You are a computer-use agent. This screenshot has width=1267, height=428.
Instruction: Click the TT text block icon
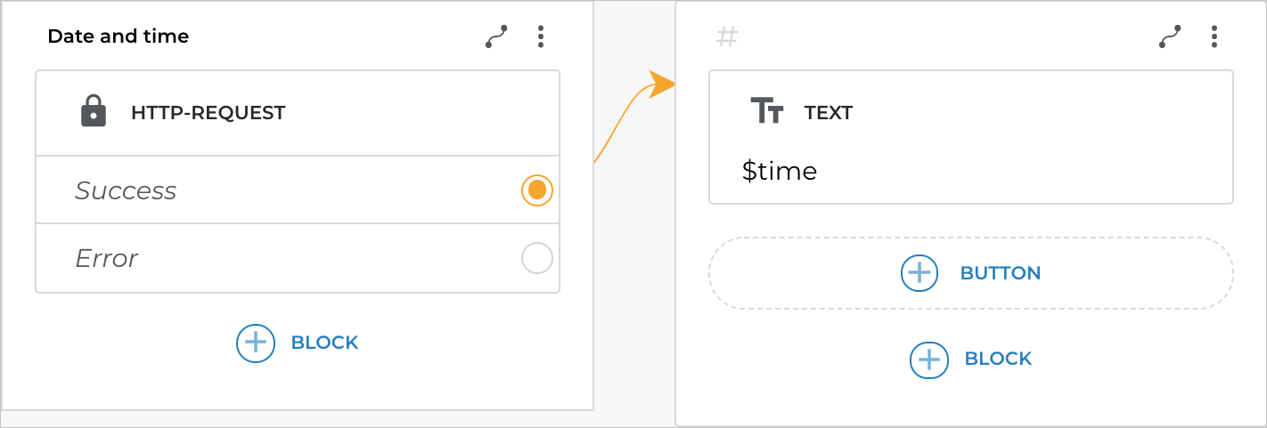coord(766,112)
